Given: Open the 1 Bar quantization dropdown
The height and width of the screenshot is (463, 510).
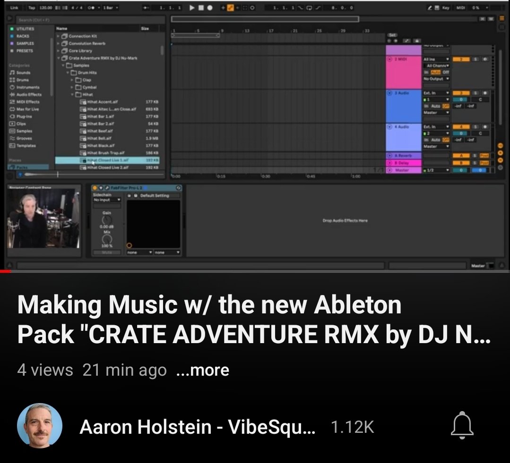Looking at the screenshot, I should pos(111,8).
